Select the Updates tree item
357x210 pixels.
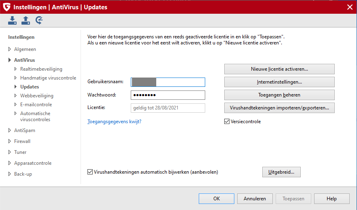click(x=30, y=86)
